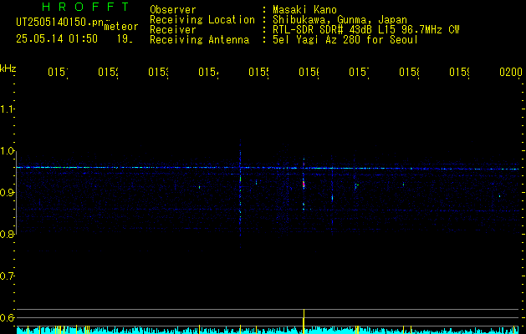This screenshot has height=334, width=526.
Task: Click the 0.7 kHz frequency axis label
Action: point(7,276)
